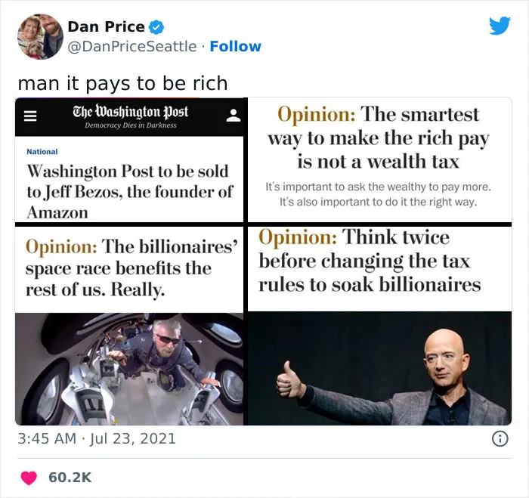Click the Twitter bird logo
The image size is (529, 498).
click(500, 25)
